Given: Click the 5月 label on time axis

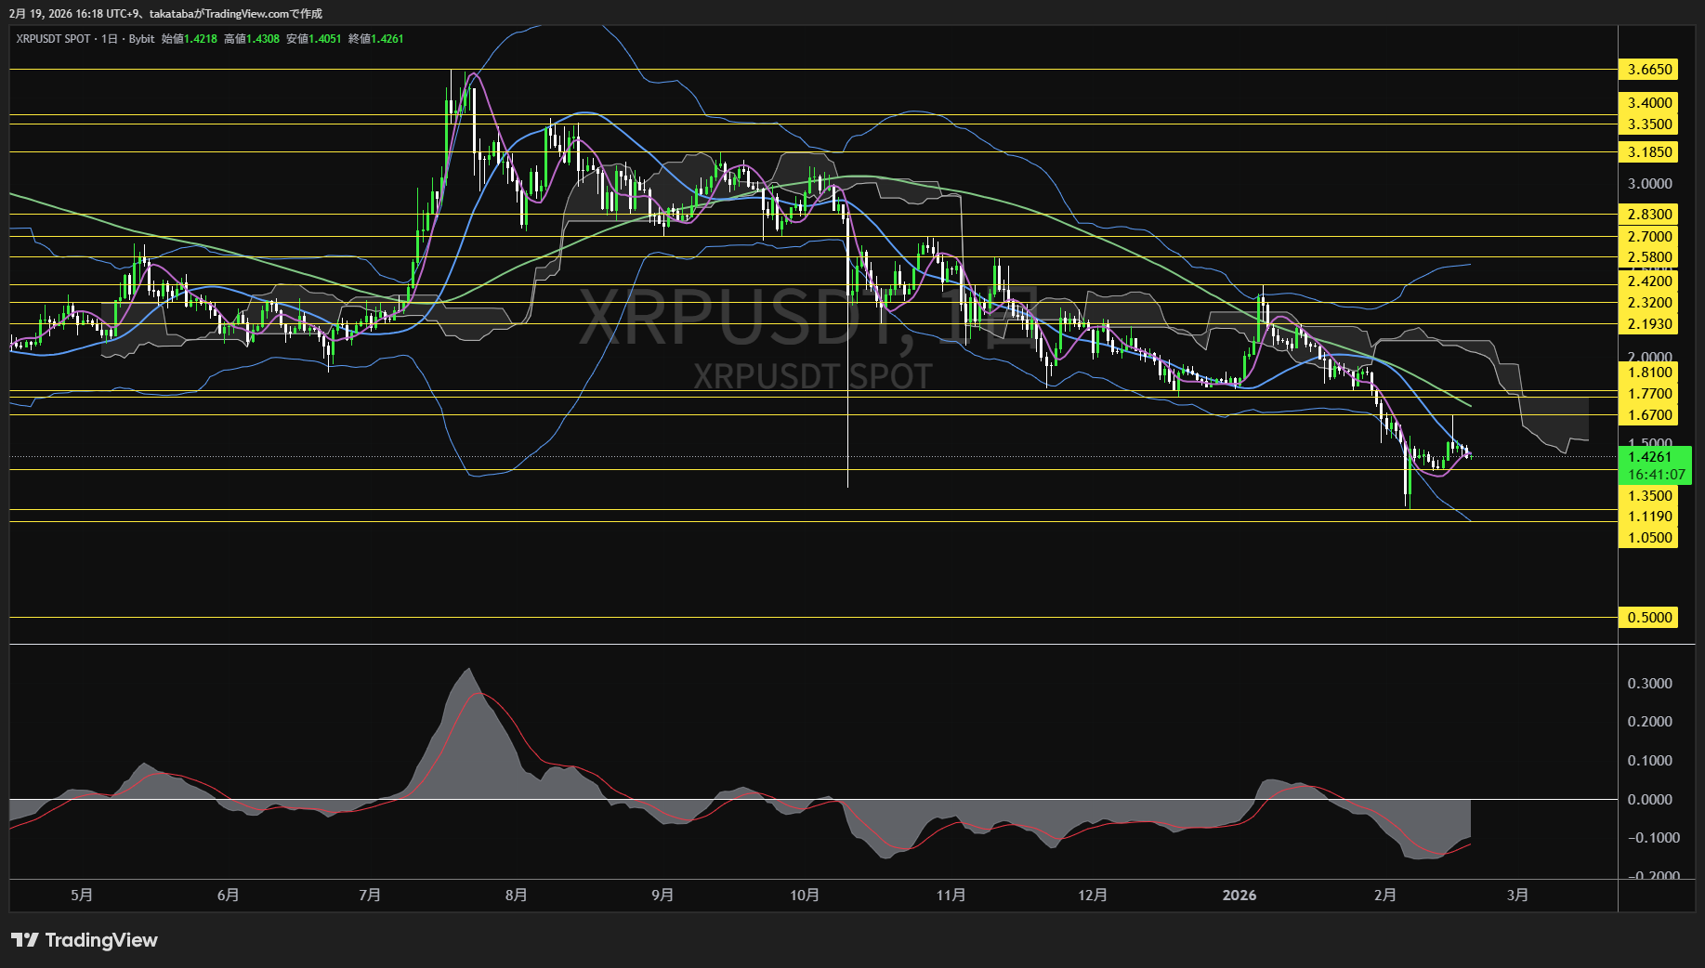Looking at the screenshot, I should pyautogui.click(x=82, y=896).
